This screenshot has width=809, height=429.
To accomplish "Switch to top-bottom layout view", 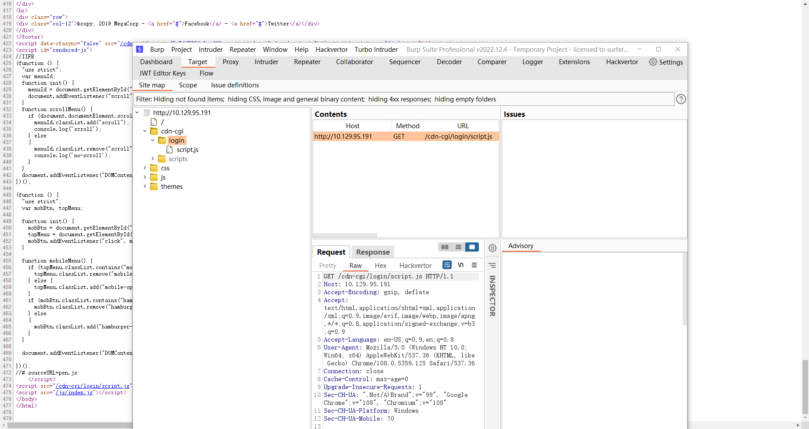I will click(458, 247).
